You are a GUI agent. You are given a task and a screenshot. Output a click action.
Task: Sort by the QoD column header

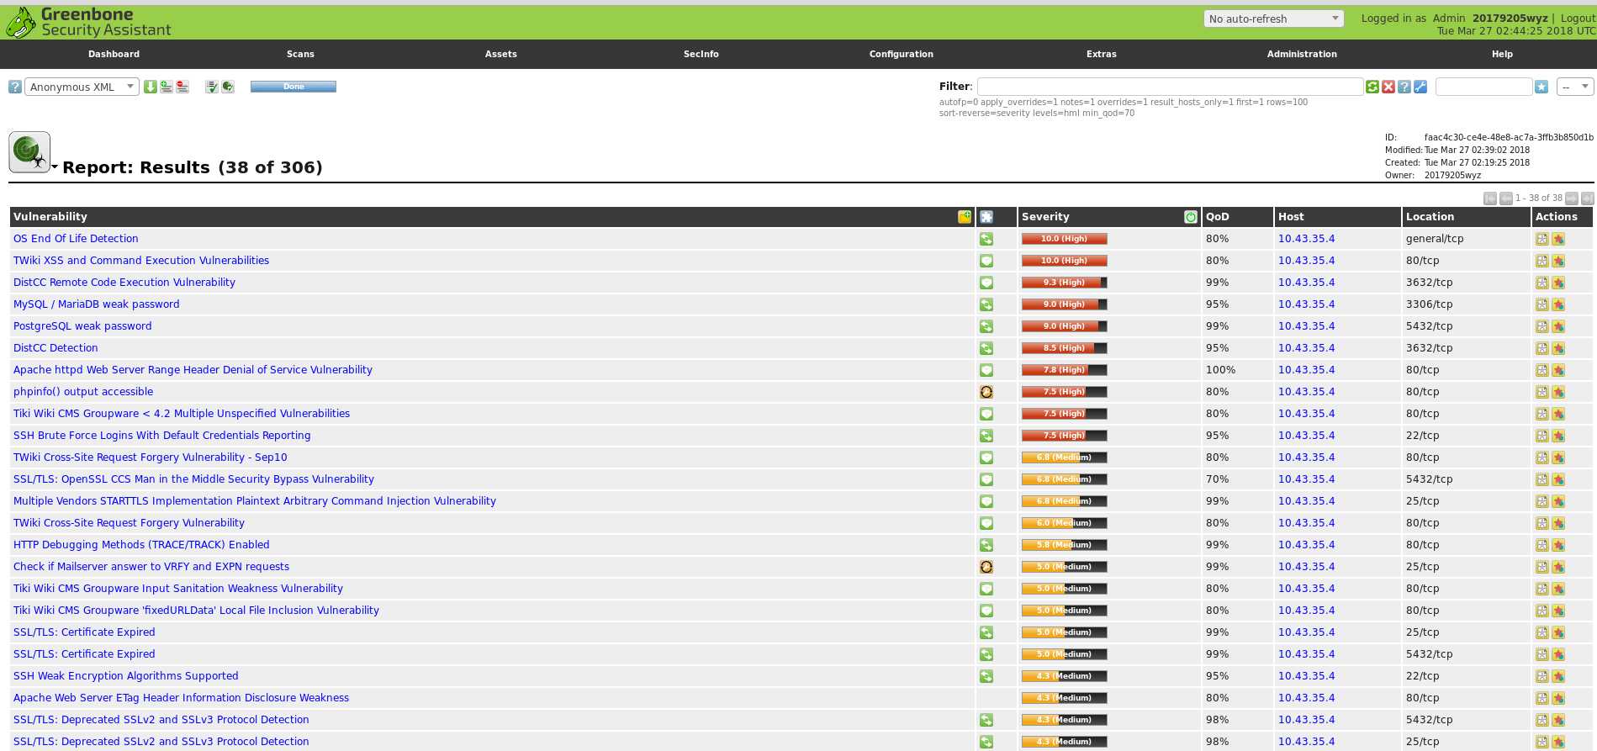[1217, 217]
